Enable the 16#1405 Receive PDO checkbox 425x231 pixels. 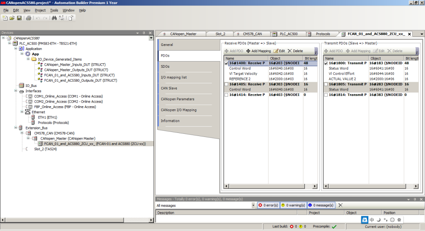pos(226,84)
